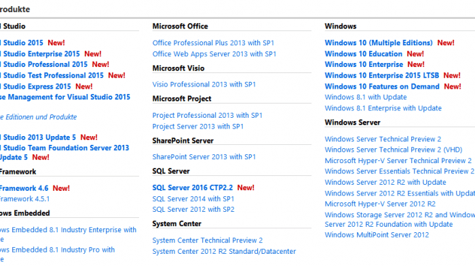
Task: Click the SQL Server section heading
Action: pyautogui.click(x=171, y=171)
